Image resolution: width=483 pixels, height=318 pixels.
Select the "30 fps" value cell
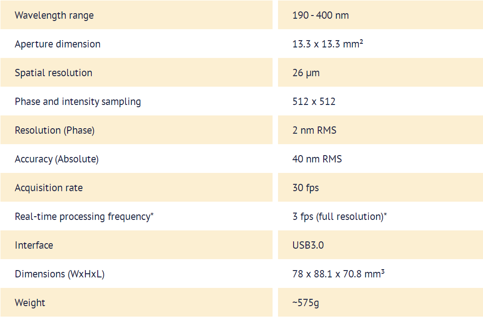pos(305,188)
